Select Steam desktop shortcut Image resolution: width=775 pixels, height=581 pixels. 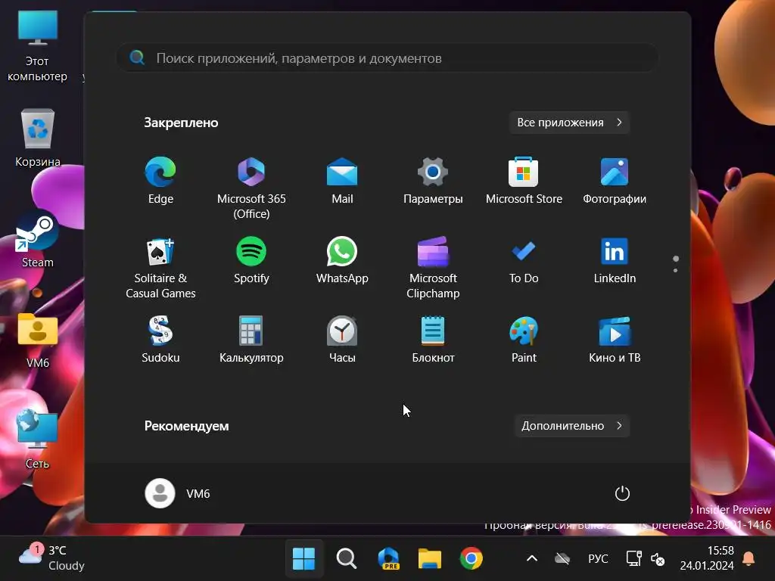point(38,240)
